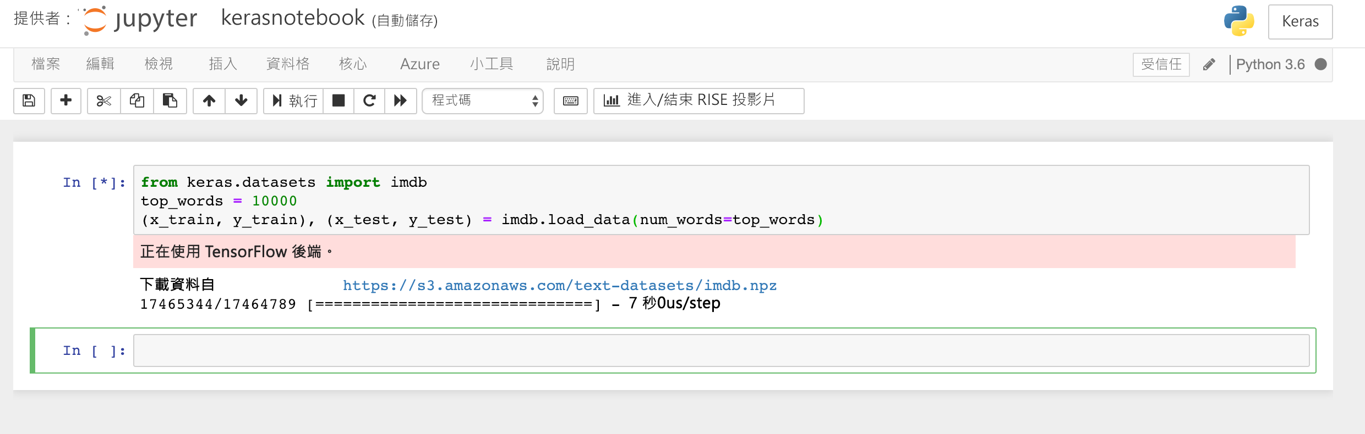Rename the notebook title kerasnotebook
The image size is (1365, 434).
click(293, 18)
